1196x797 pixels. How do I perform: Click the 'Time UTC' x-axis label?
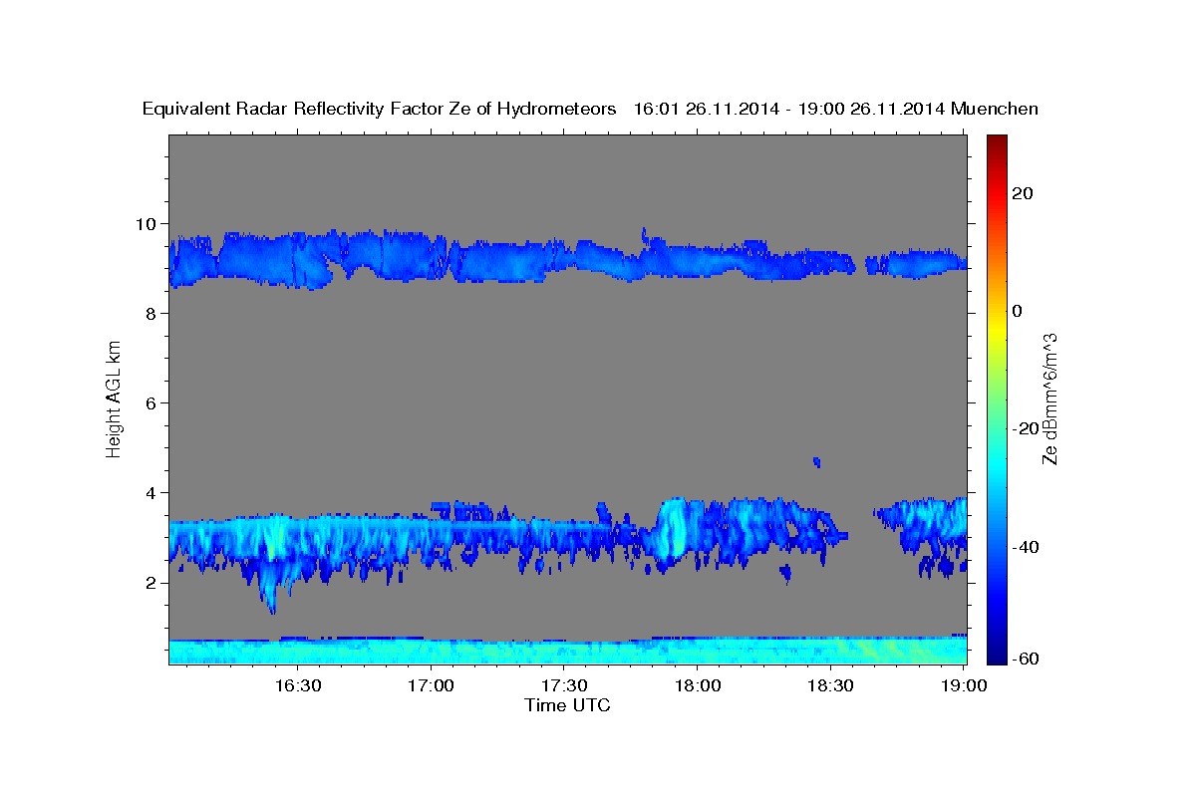[567, 705]
